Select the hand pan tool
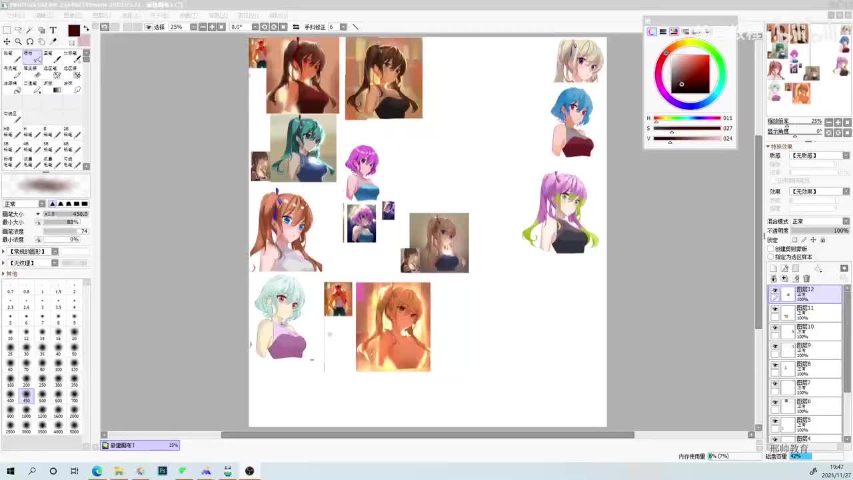853x480 pixels. click(41, 41)
